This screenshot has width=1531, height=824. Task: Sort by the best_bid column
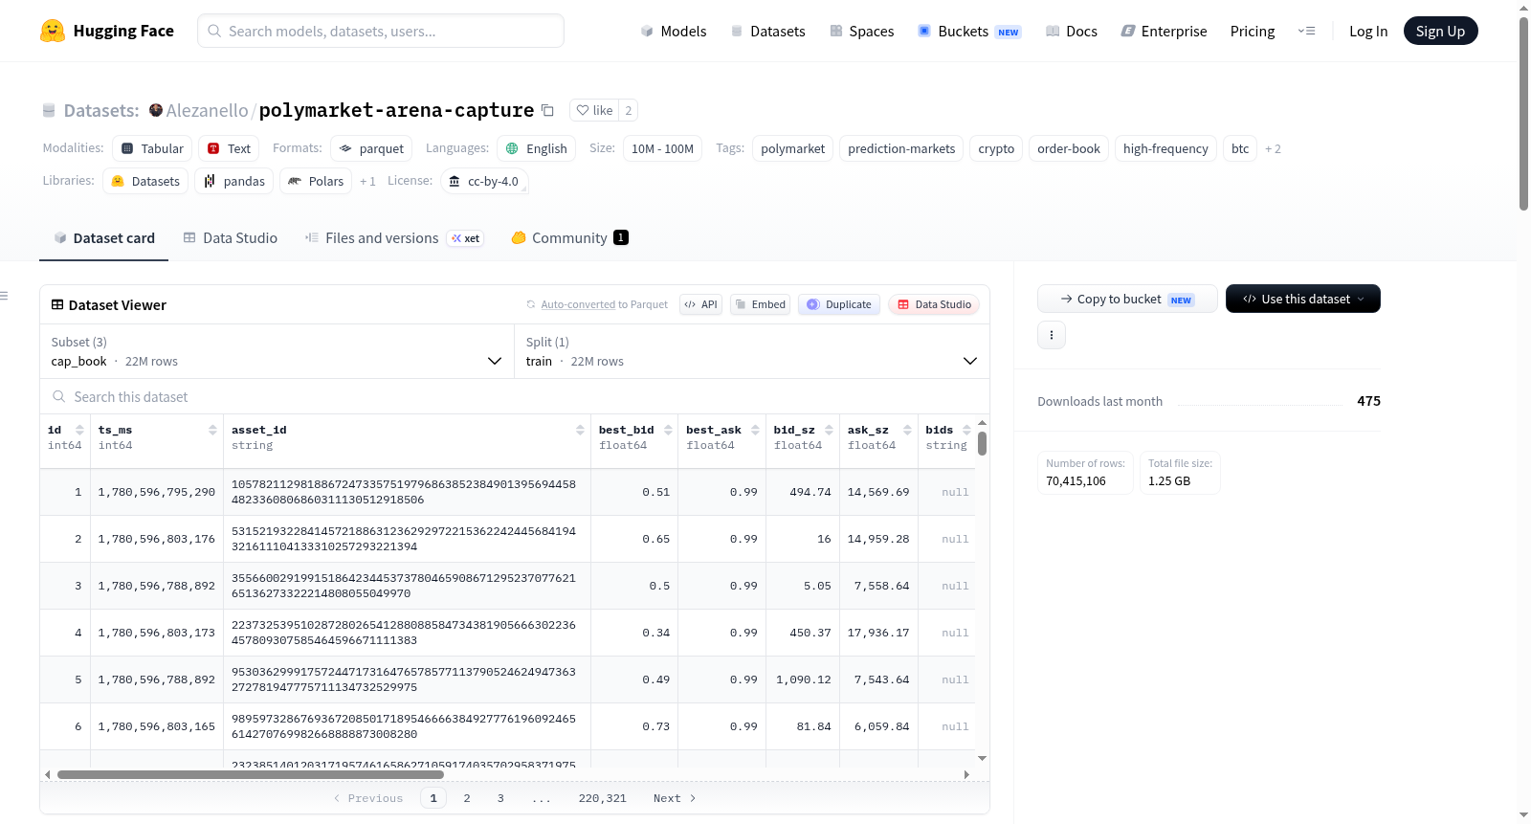tap(668, 430)
